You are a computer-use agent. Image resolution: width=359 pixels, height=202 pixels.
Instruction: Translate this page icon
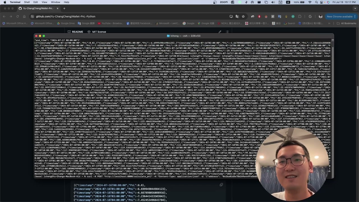237,17
